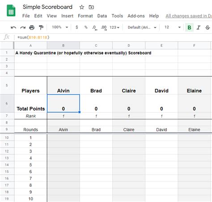Select column B header

tap(64, 45)
